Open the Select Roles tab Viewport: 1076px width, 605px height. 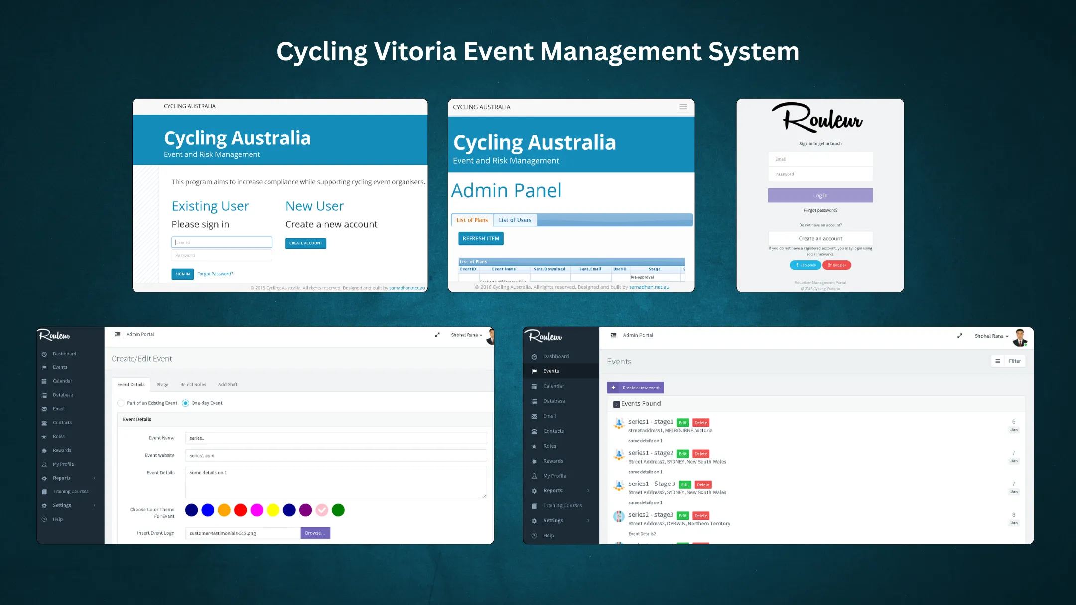193,385
